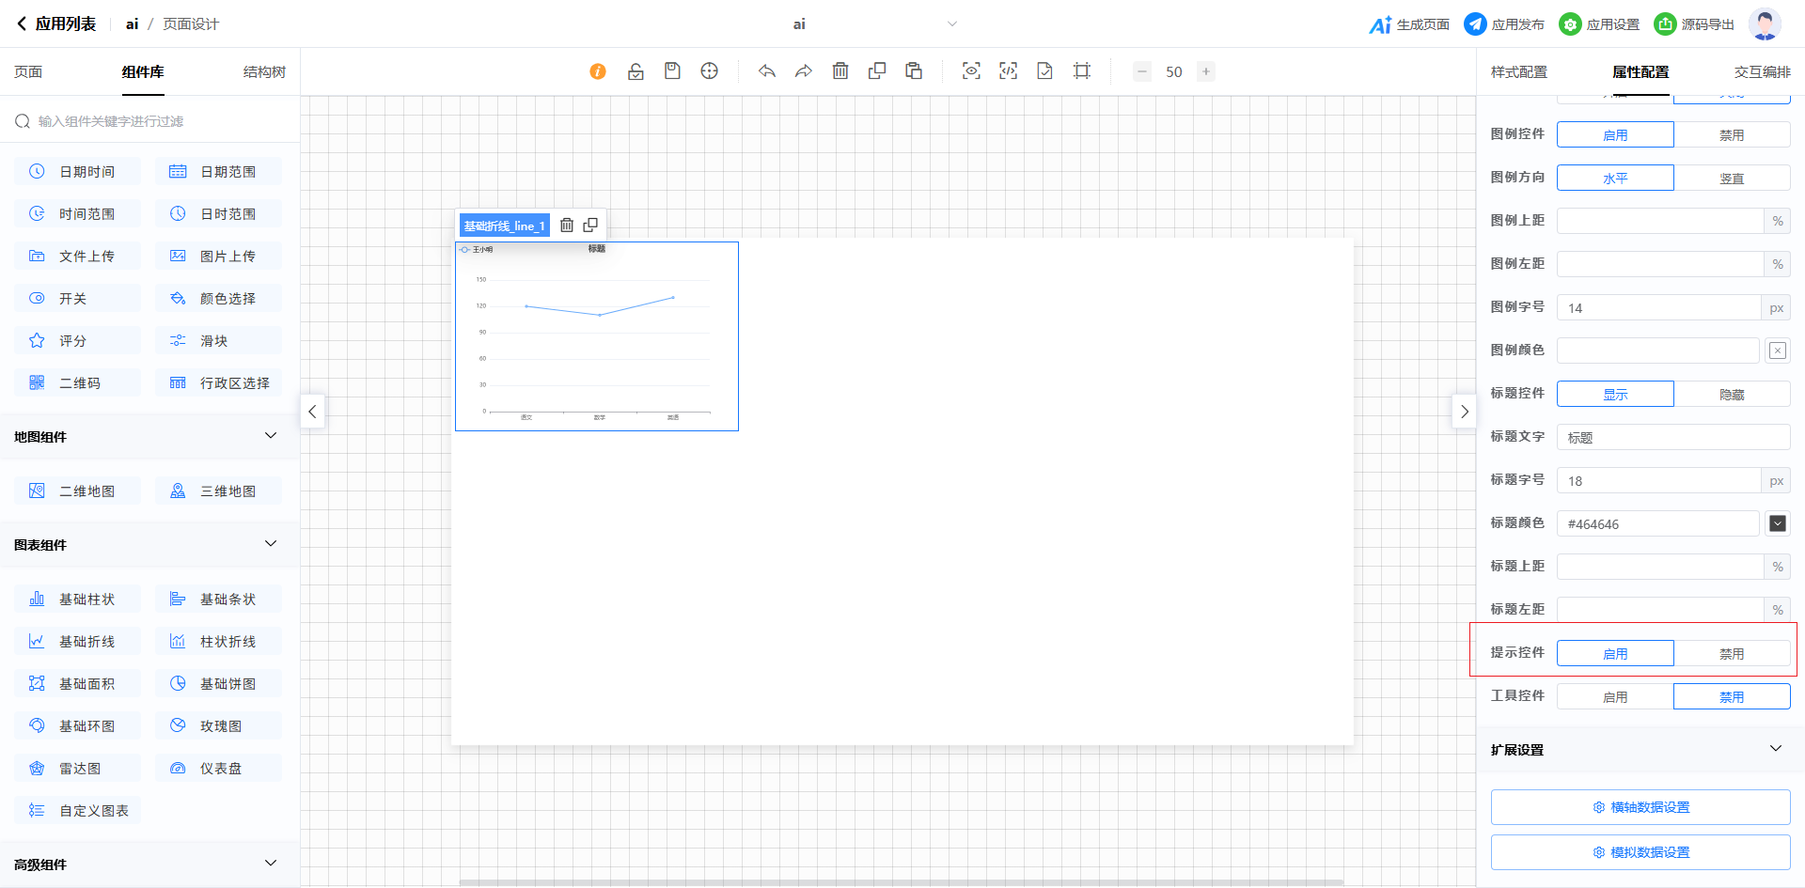1805x888 pixels.
Task: Open the 标题颜色 dark color swatch
Action: tap(1778, 523)
